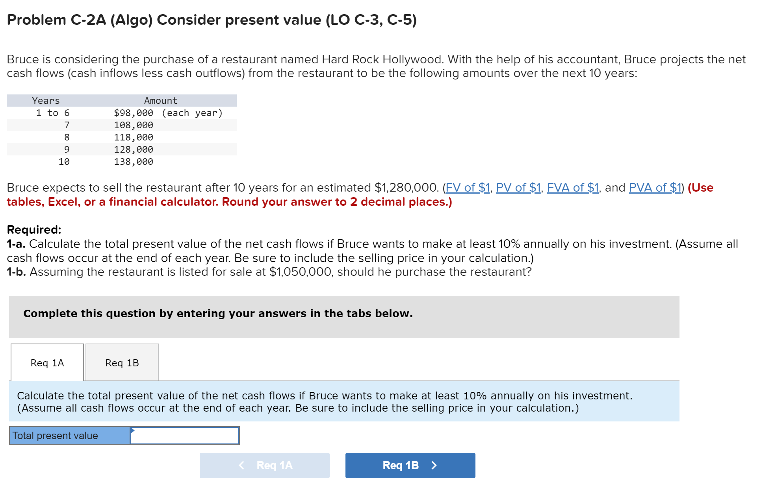Select the Req 1A tab
This screenshot has width=763, height=484.
click(x=47, y=363)
